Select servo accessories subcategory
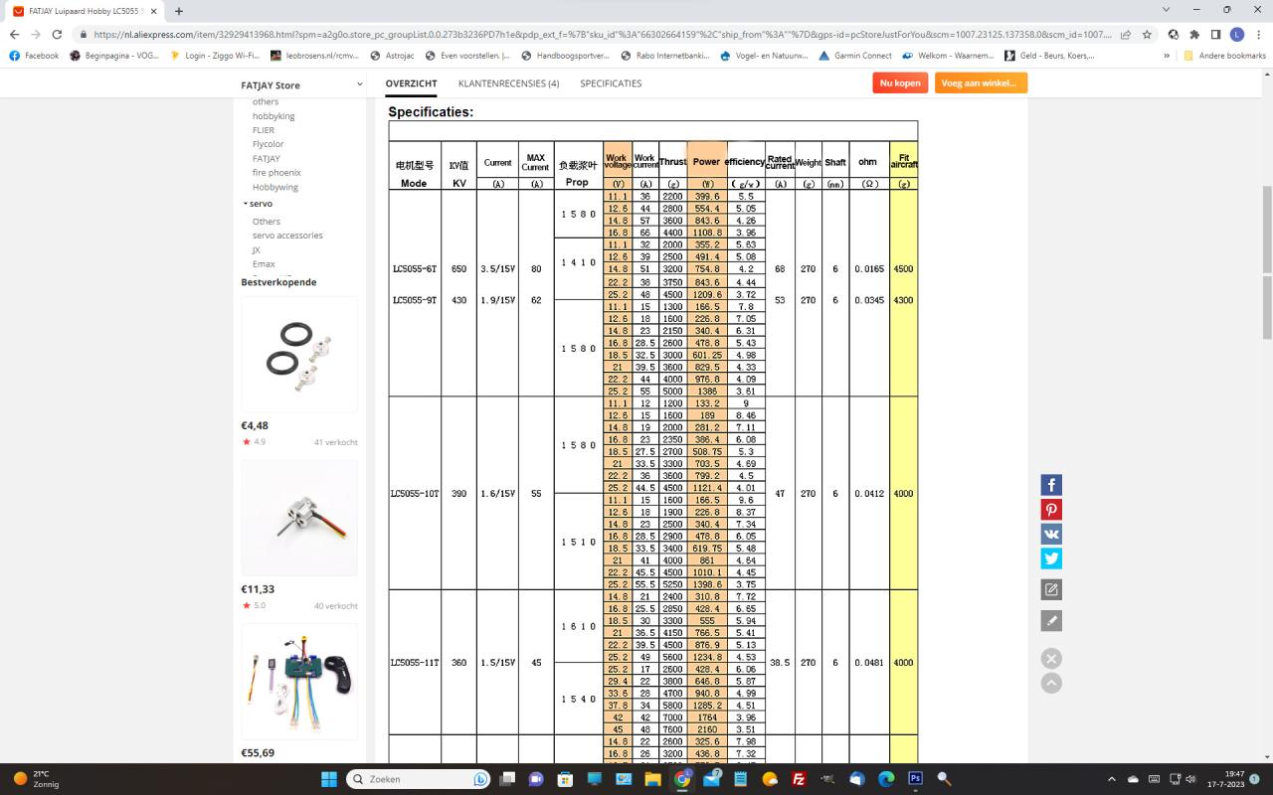The image size is (1273, 795). [287, 236]
